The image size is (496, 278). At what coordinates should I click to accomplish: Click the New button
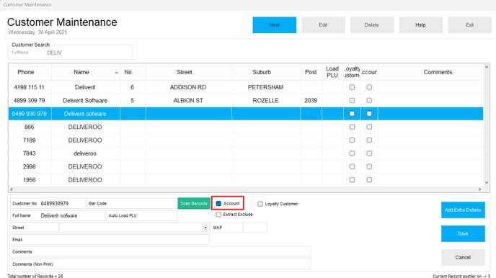coord(274,25)
